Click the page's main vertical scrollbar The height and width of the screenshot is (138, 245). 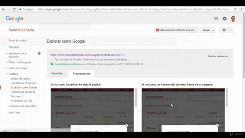[244, 45]
